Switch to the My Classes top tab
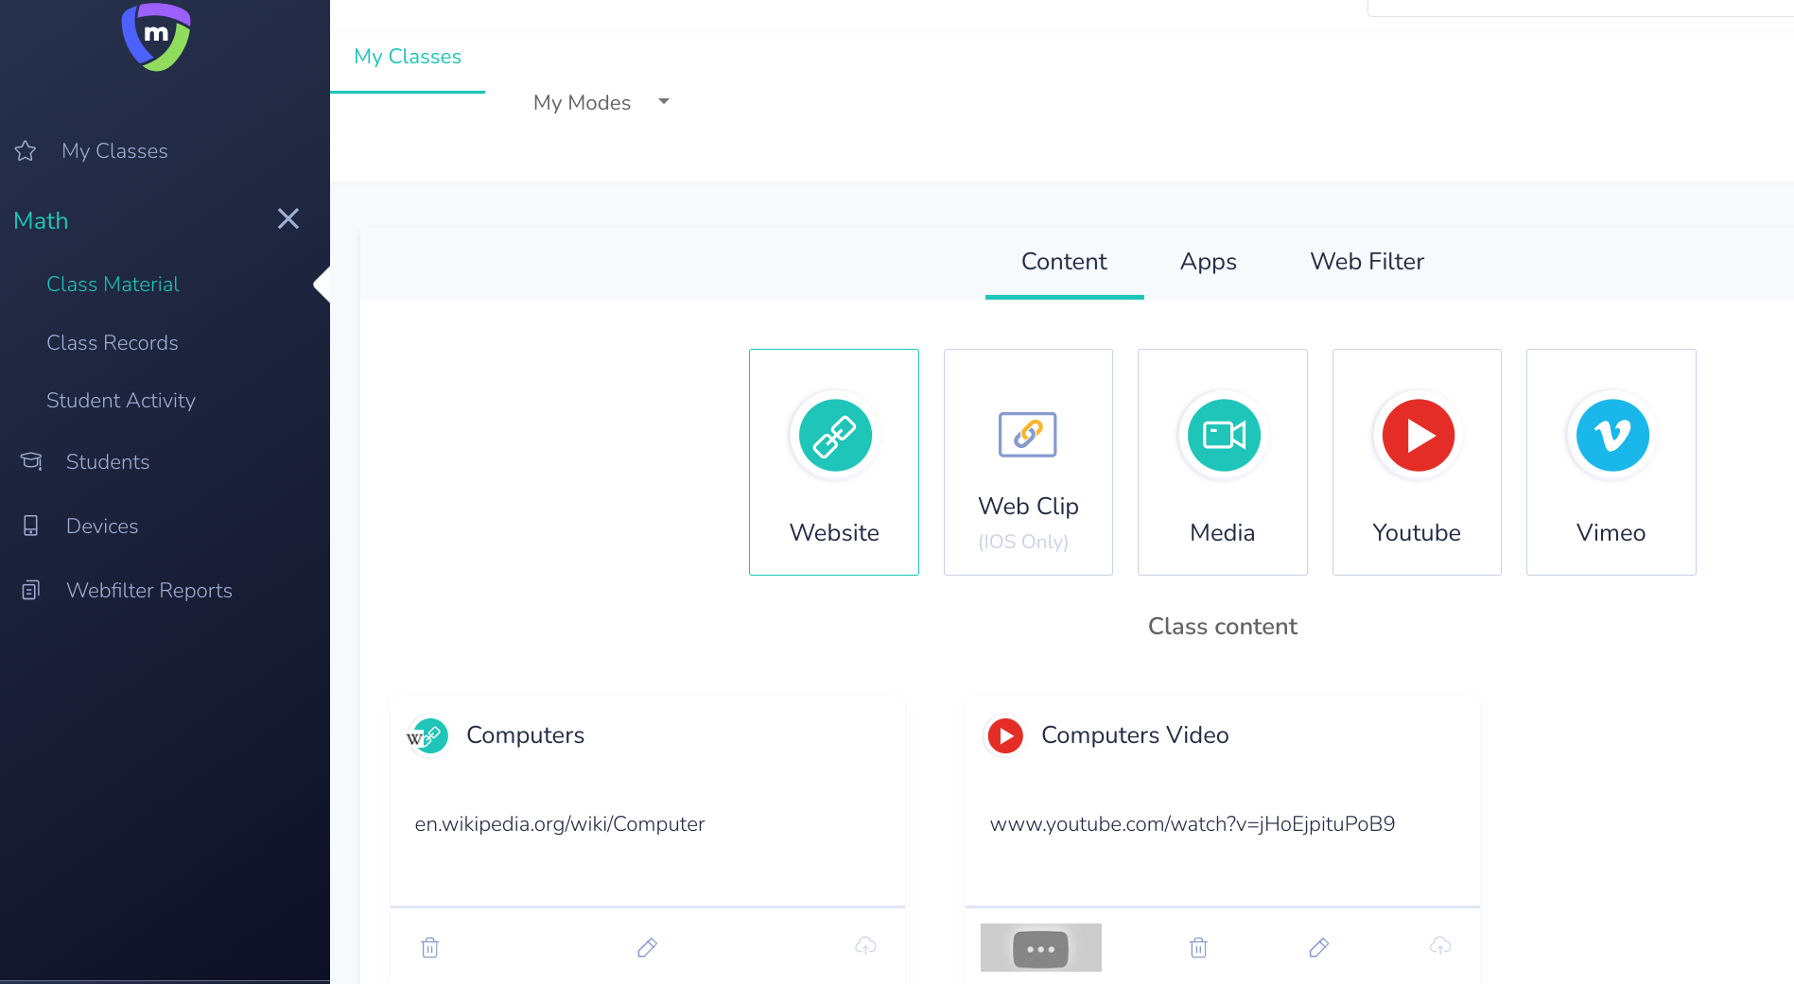Screen dimensions: 1794x984 408,57
